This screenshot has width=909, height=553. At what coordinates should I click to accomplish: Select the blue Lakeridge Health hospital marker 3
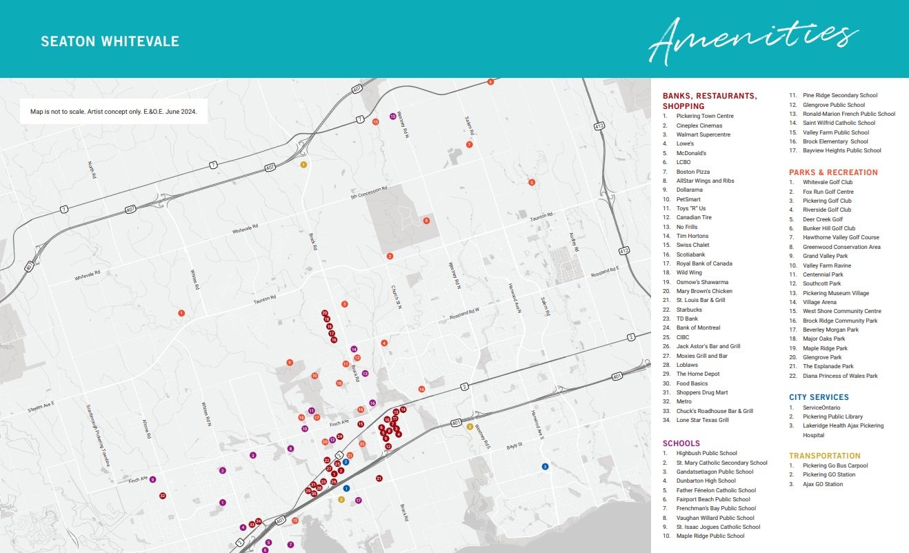tap(545, 467)
